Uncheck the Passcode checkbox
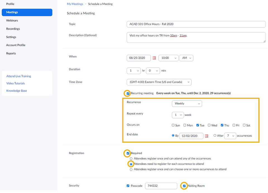Image resolution: width=268 pixels, height=193 pixels. 128,186
